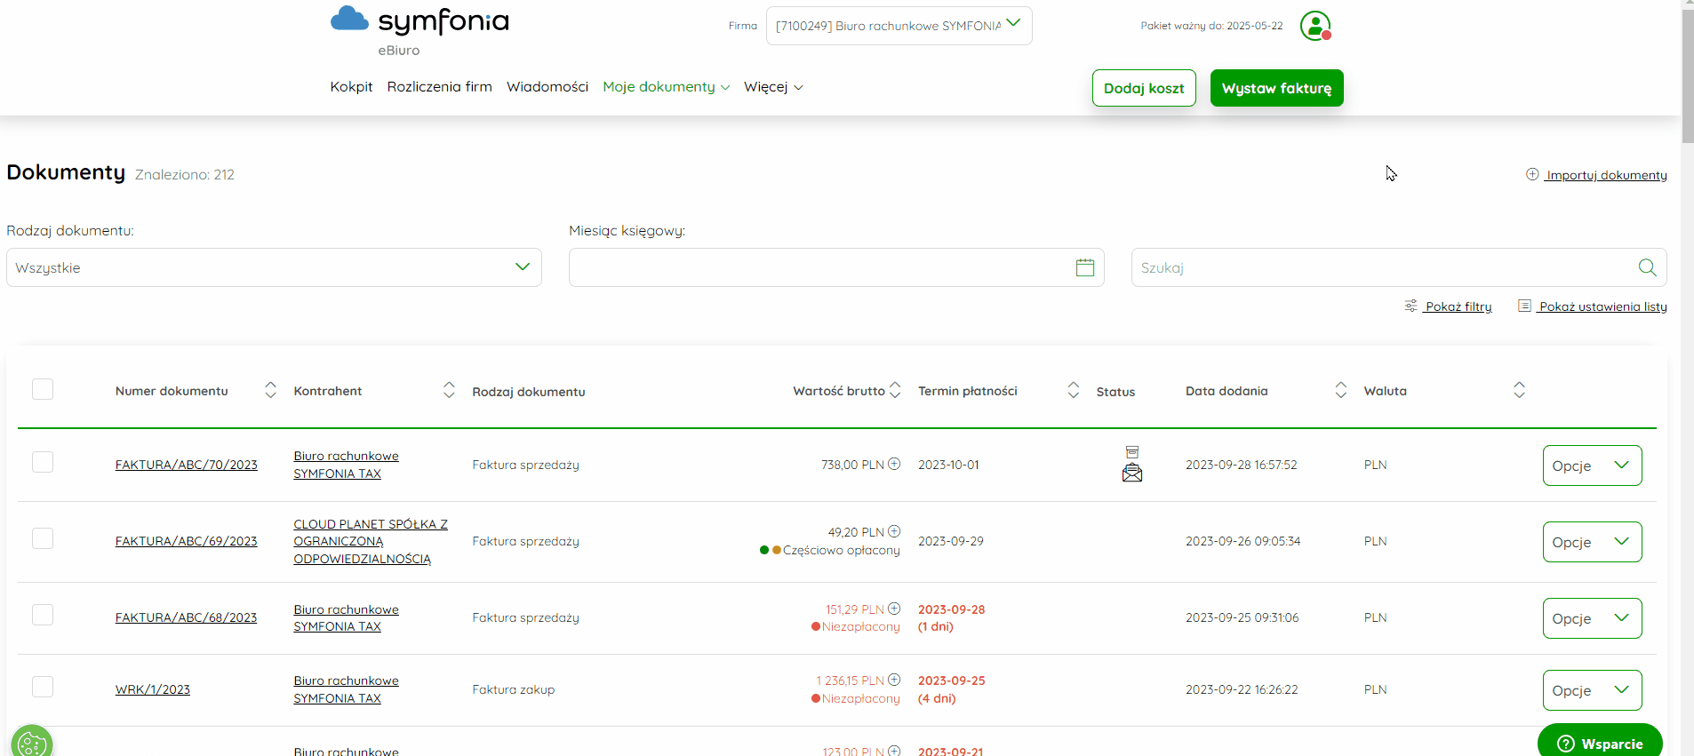Open the user profile avatar icon
Viewport: 1694px width, 756px height.
pos(1315,26)
